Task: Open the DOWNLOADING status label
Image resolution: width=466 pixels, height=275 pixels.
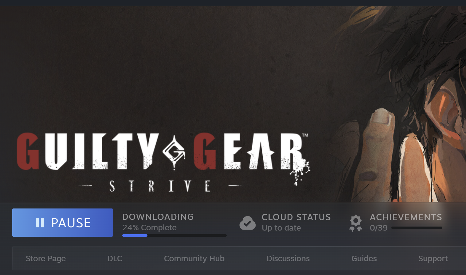Action: pyautogui.click(x=158, y=217)
